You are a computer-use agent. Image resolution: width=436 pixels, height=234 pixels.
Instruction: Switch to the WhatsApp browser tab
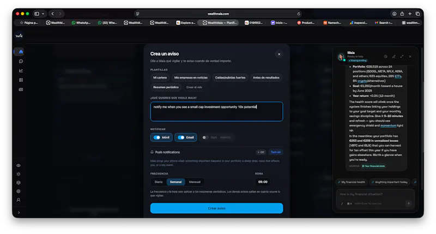[81, 23]
